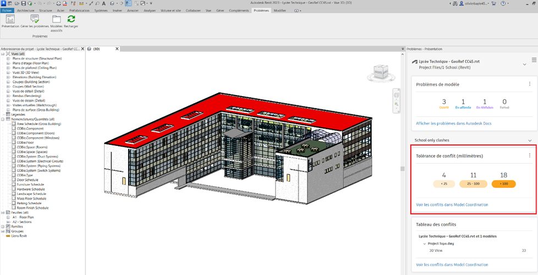This screenshot has width=538, height=275.
Task: Collapse the Vues (all) tree node
Action: (3, 54)
